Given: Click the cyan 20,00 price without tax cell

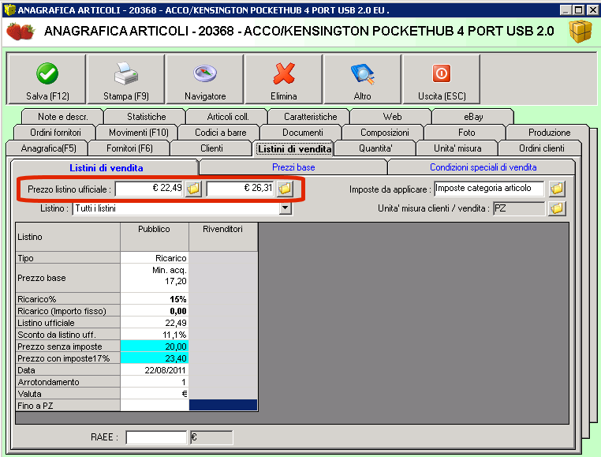Looking at the screenshot, I should pyautogui.click(x=155, y=346).
